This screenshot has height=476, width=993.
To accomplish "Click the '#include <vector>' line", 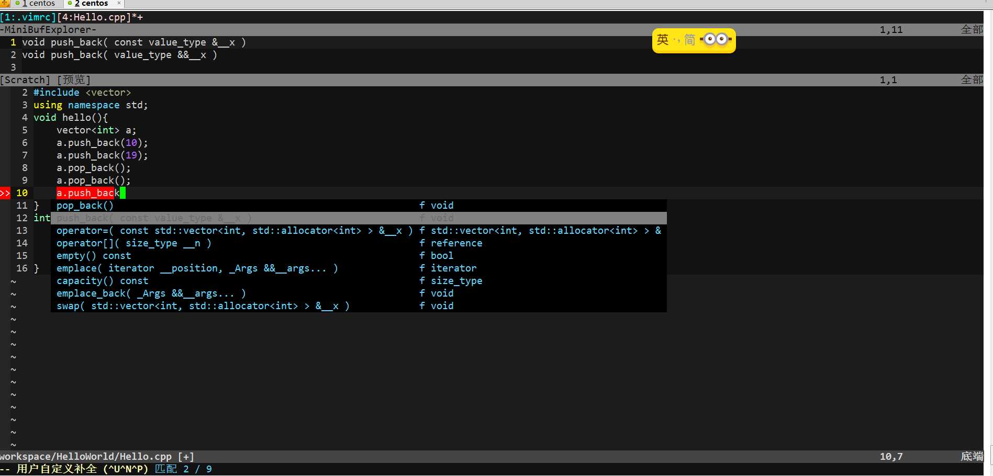I will pos(82,93).
